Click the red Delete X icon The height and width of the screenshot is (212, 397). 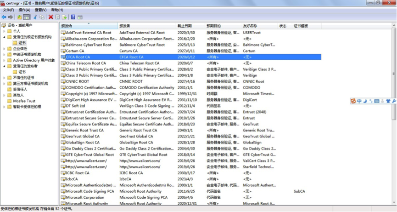[x=51, y=17]
